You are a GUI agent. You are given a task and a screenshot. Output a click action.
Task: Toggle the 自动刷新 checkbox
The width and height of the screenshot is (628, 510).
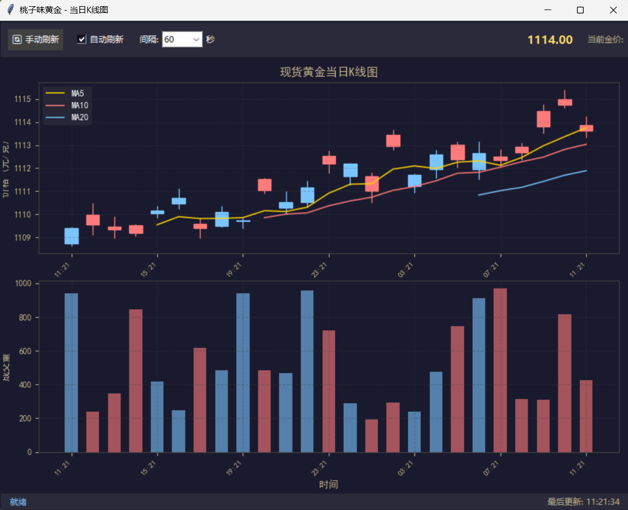[x=82, y=39]
